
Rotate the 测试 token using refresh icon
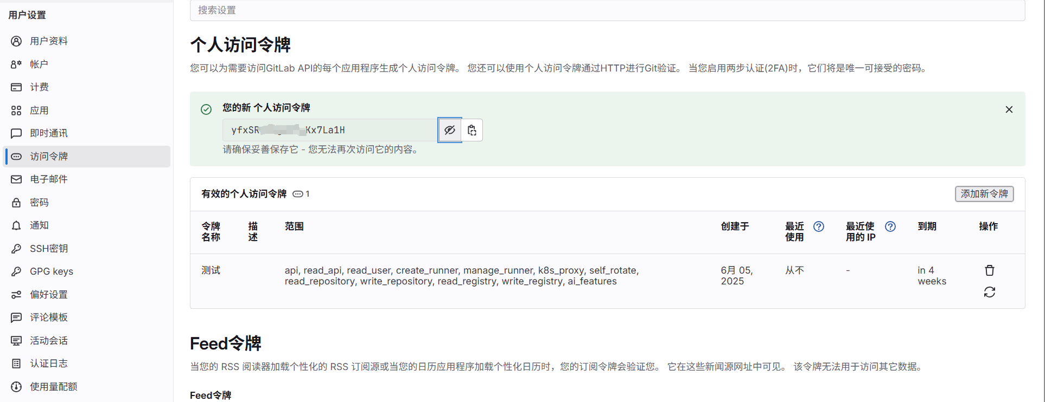[x=990, y=293]
